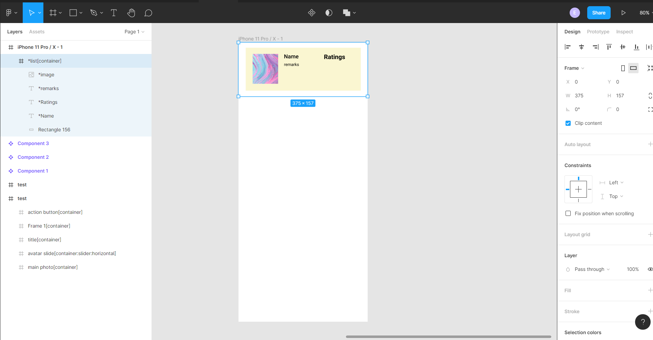Select the Move tool
This screenshot has width=653, height=340.
point(31,13)
